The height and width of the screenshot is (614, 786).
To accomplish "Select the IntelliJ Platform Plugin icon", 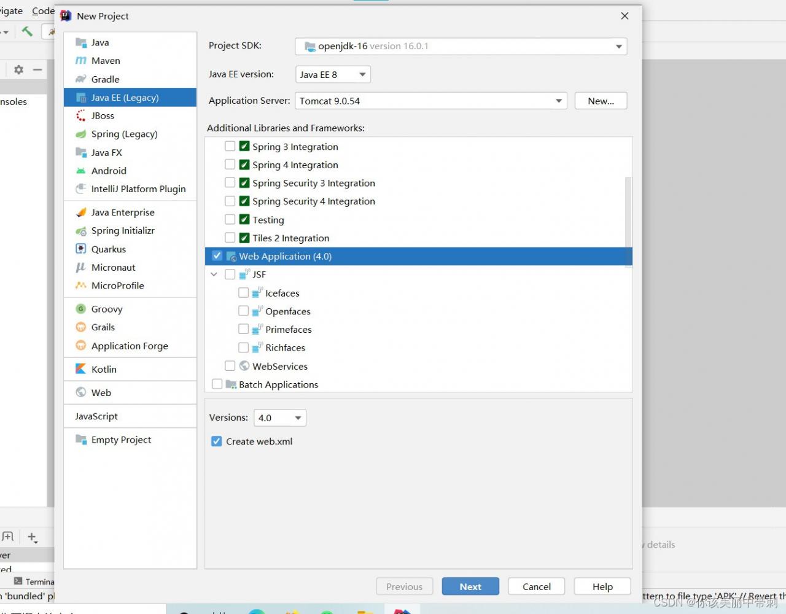I will pyautogui.click(x=80, y=189).
